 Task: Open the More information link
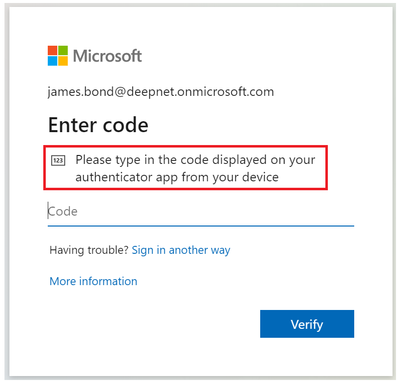[x=93, y=281]
